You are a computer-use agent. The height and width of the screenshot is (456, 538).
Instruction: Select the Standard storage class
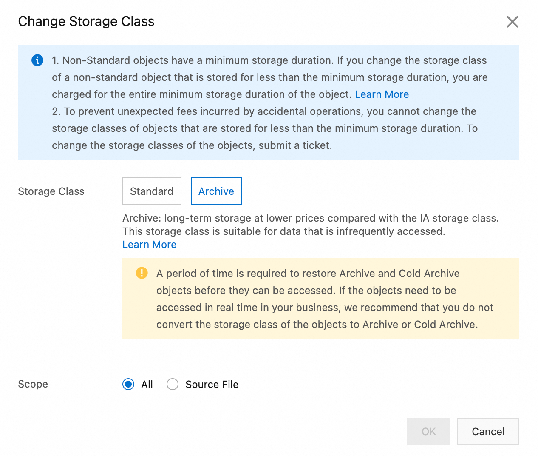(152, 191)
